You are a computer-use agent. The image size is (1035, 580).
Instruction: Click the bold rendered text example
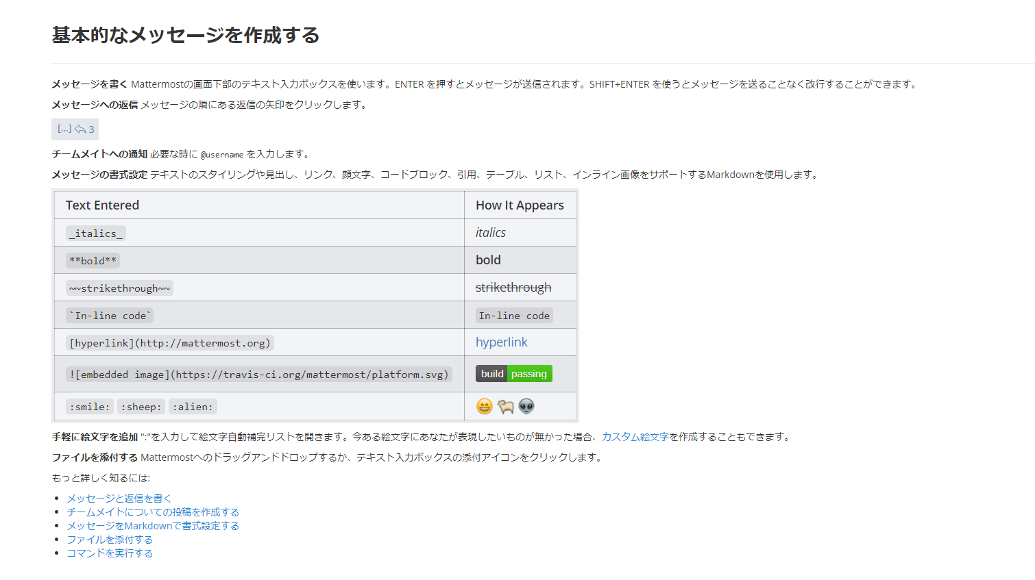[x=488, y=260]
